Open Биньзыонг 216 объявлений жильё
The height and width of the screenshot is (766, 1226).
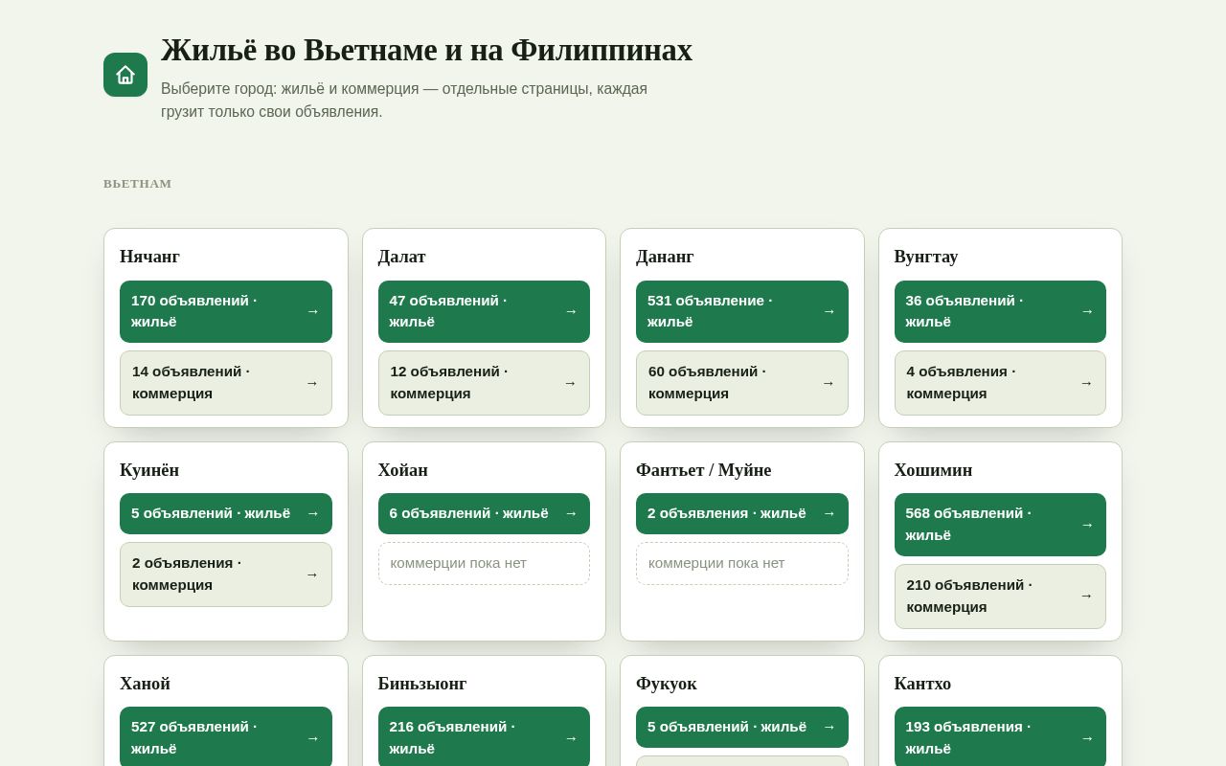(x=484, y=737)
